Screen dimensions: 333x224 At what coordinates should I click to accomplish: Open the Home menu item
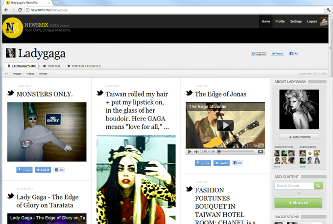pos(266,22)
